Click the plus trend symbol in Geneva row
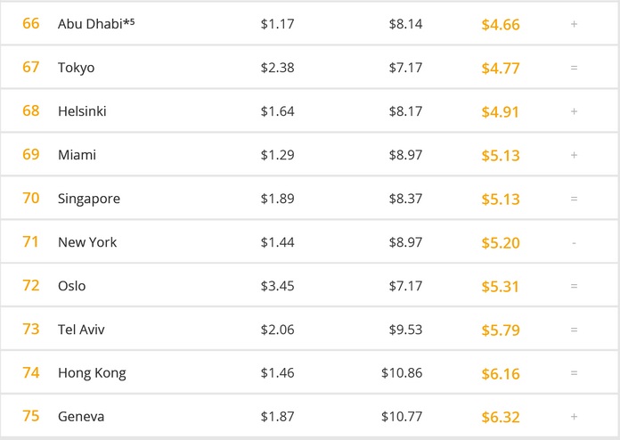 574,417
